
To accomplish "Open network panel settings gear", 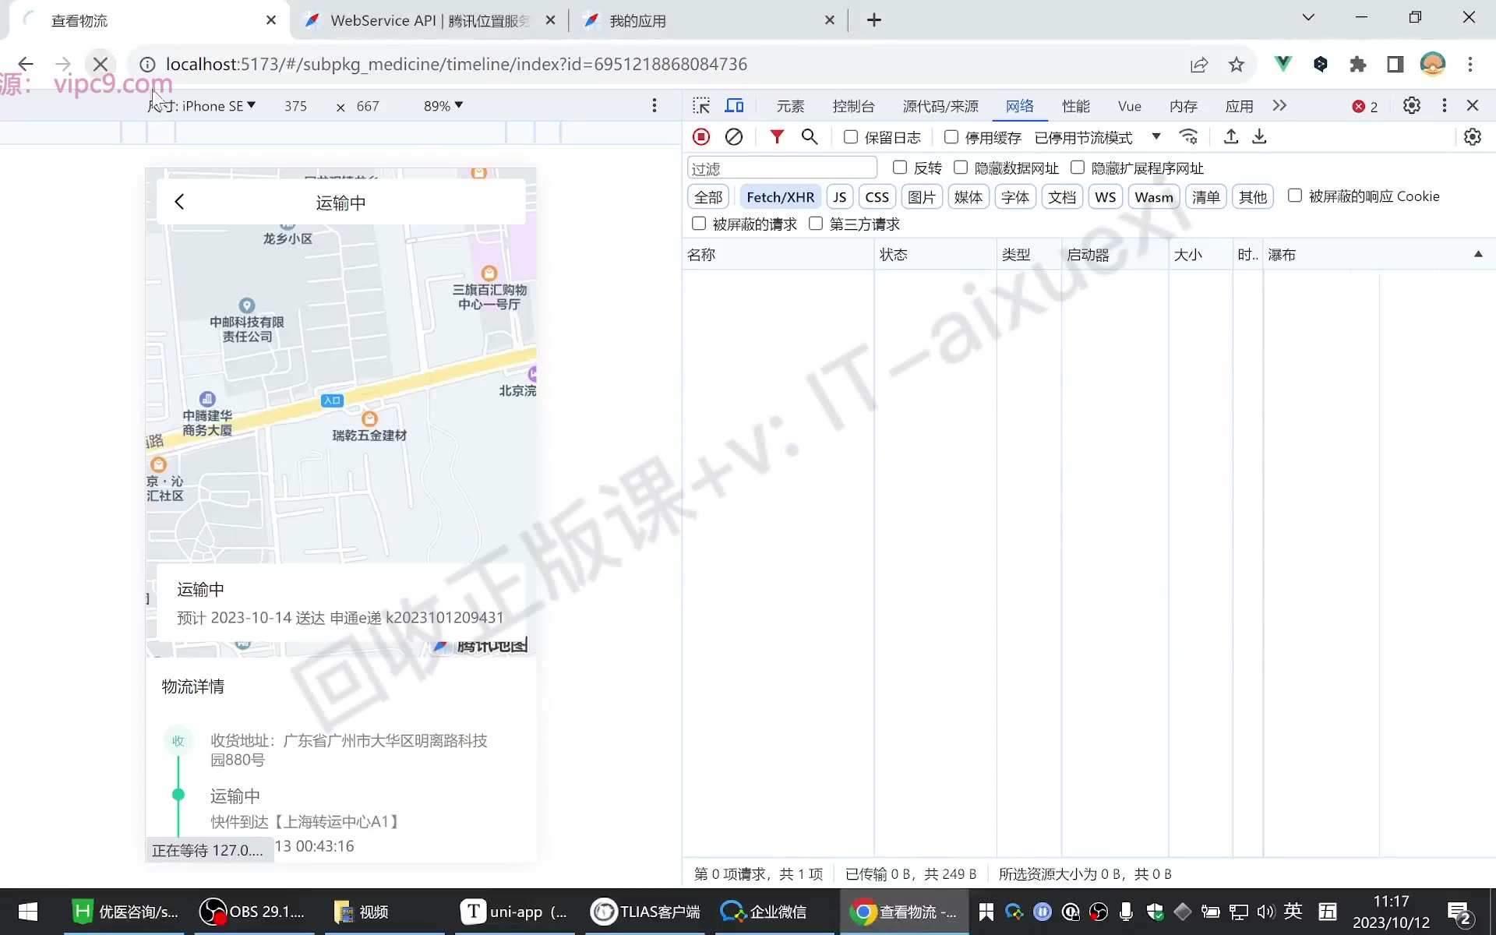I will 1473,137.
